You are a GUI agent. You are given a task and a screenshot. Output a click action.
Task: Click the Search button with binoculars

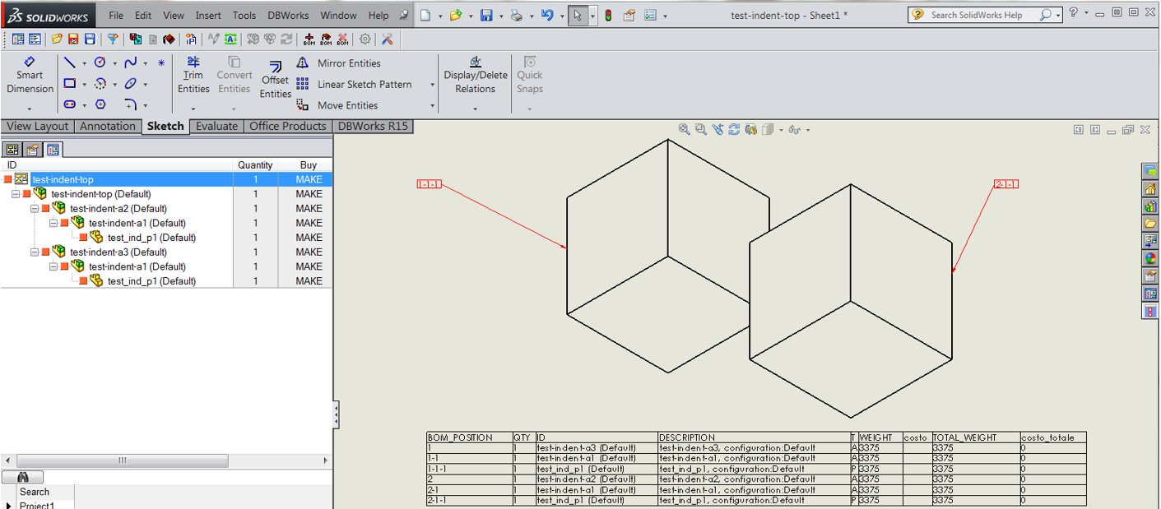click(23, 477)
